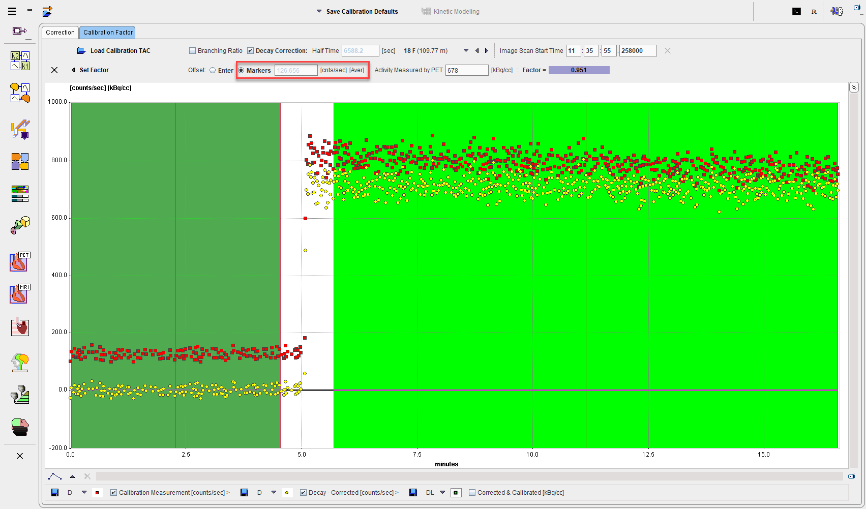Click the Set Factor button
The image size is (866, 509).
point(94,70)
